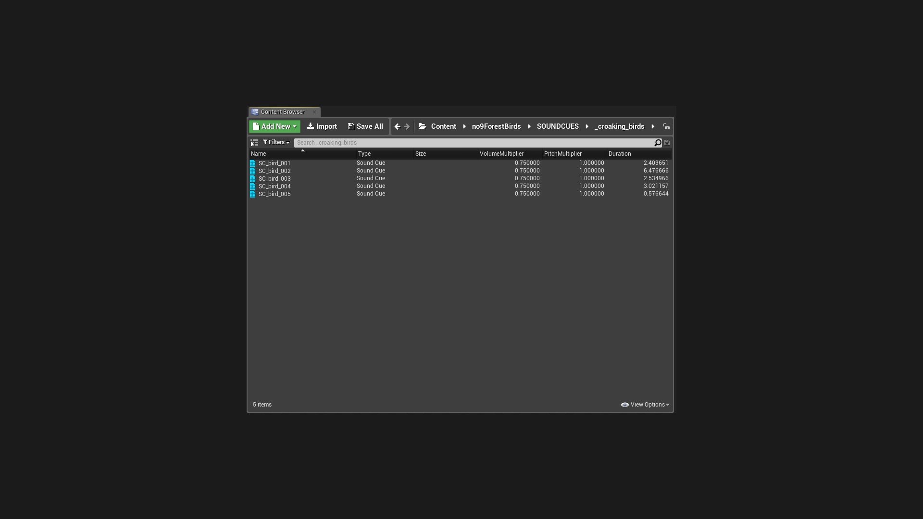Switch to the Content Browser tab
The width and height of the screenshot is (923, 519).
click(282, 112)
